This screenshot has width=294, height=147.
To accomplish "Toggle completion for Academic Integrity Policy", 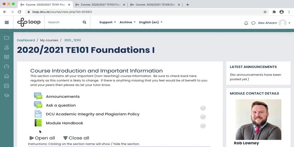I will (203, 117).
